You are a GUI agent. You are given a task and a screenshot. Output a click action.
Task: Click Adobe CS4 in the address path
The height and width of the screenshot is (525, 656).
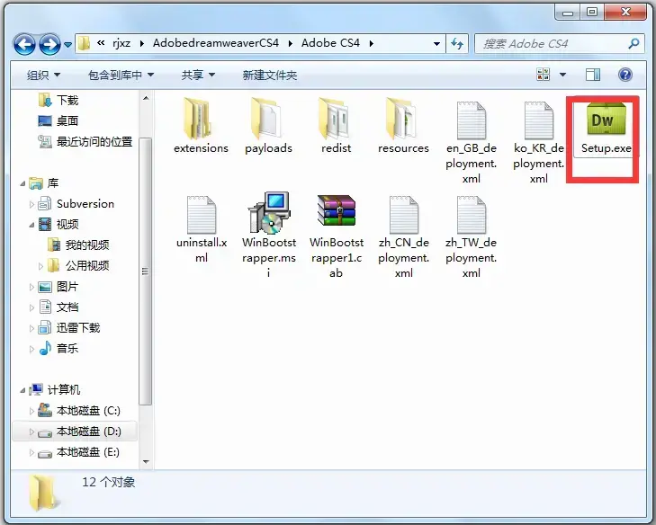[330, 43]
